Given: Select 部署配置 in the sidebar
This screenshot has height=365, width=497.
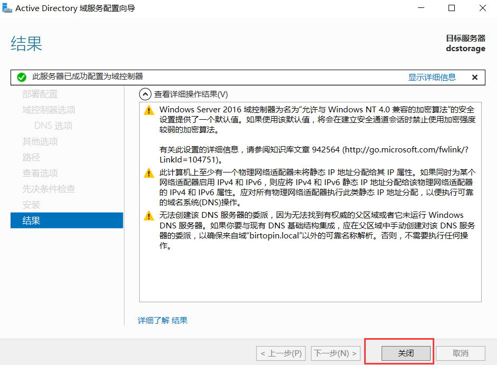Looking at the screenshot, I should pos(40,94).
